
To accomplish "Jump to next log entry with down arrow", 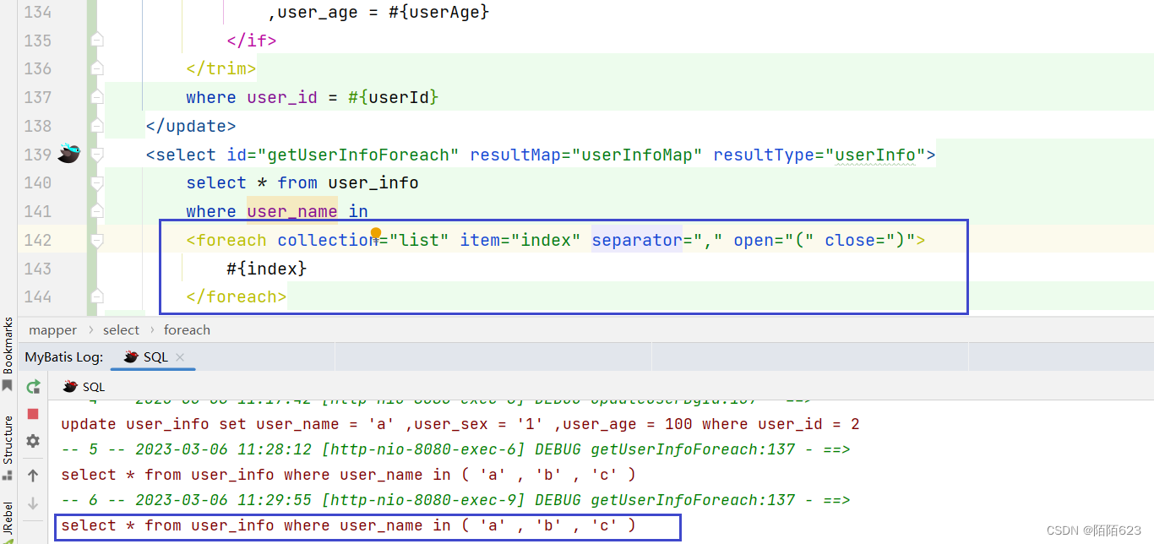I will 33,503.
